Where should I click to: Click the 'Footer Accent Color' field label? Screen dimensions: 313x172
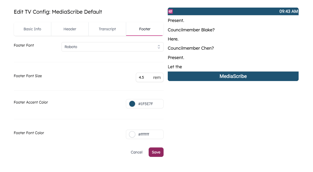(31, 102)
